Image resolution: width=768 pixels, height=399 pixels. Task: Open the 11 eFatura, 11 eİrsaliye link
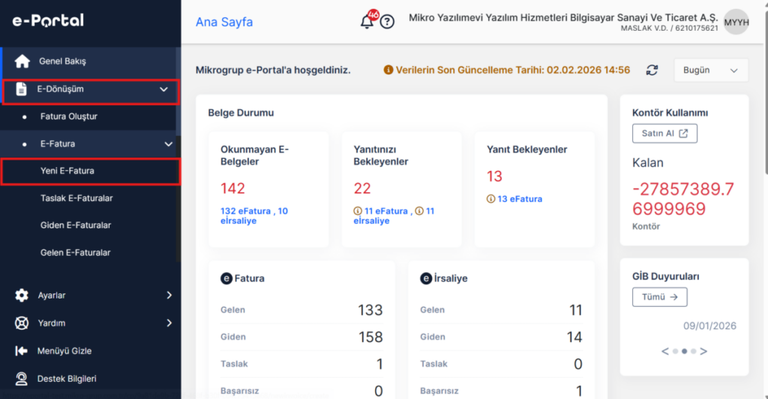point(394,216)
